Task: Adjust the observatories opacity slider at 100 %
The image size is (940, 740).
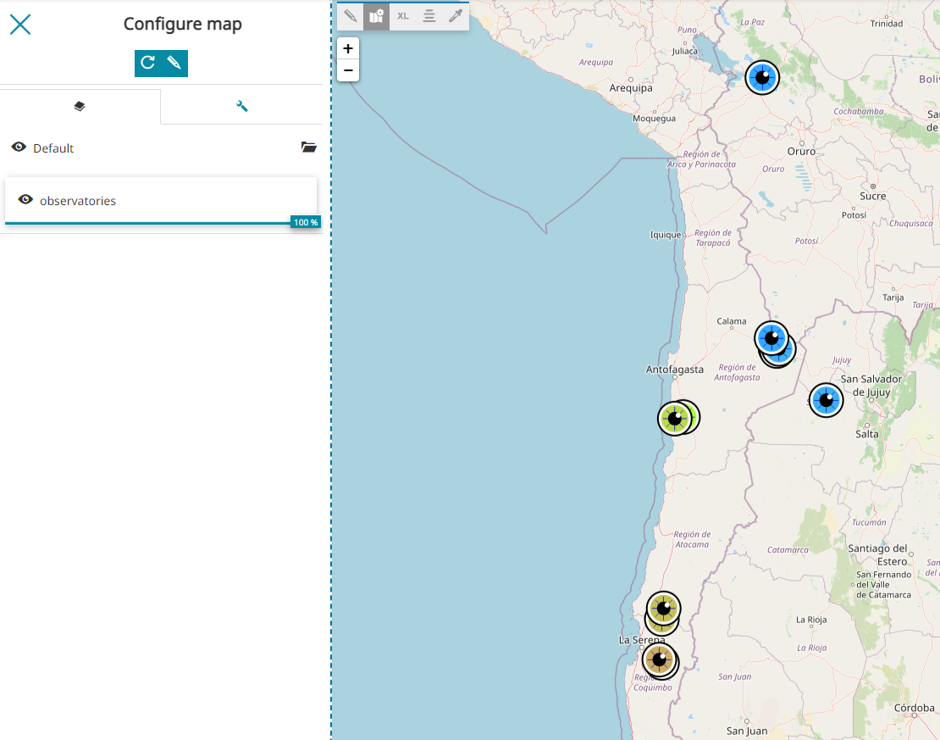Action: click(305, 223)
